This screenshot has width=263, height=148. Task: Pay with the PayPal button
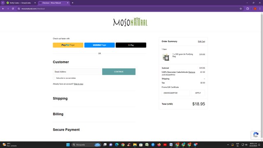point(68,45)
